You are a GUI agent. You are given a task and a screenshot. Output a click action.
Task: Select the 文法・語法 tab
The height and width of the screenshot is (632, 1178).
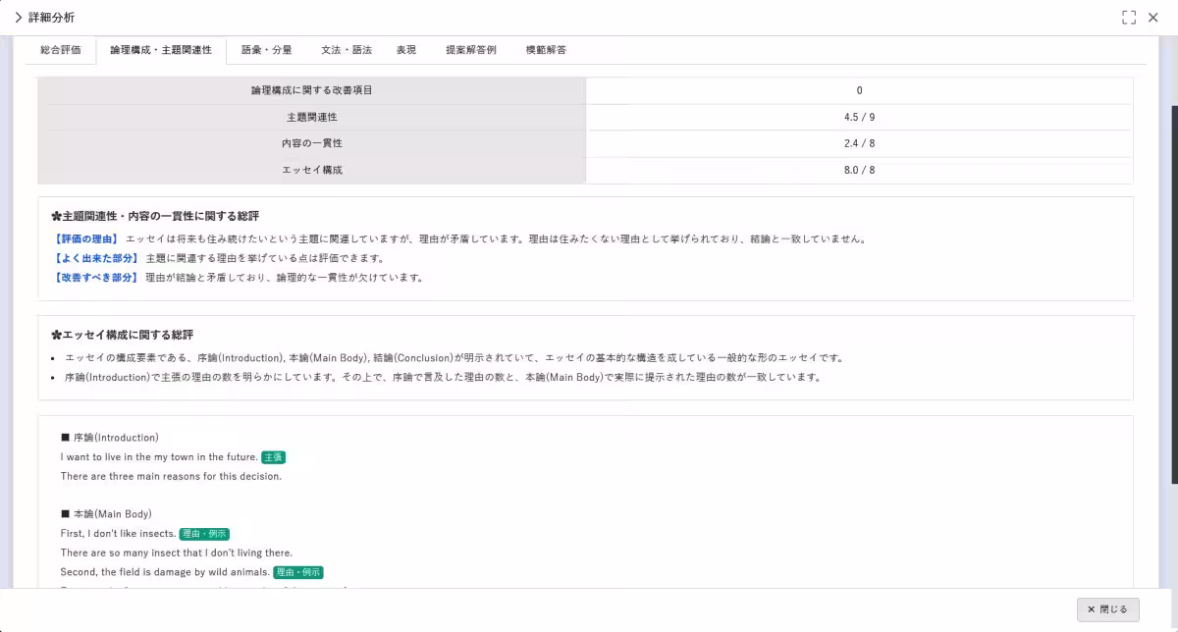tap(345, 49)
